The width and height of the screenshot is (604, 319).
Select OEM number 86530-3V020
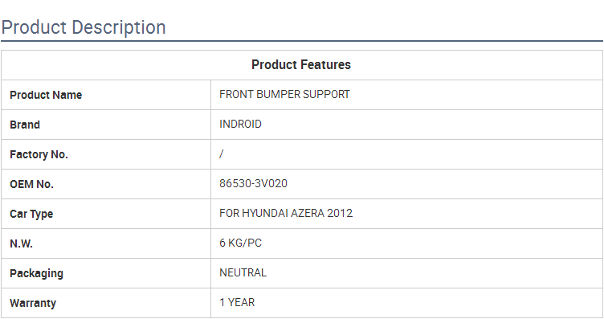click(254, 183)
